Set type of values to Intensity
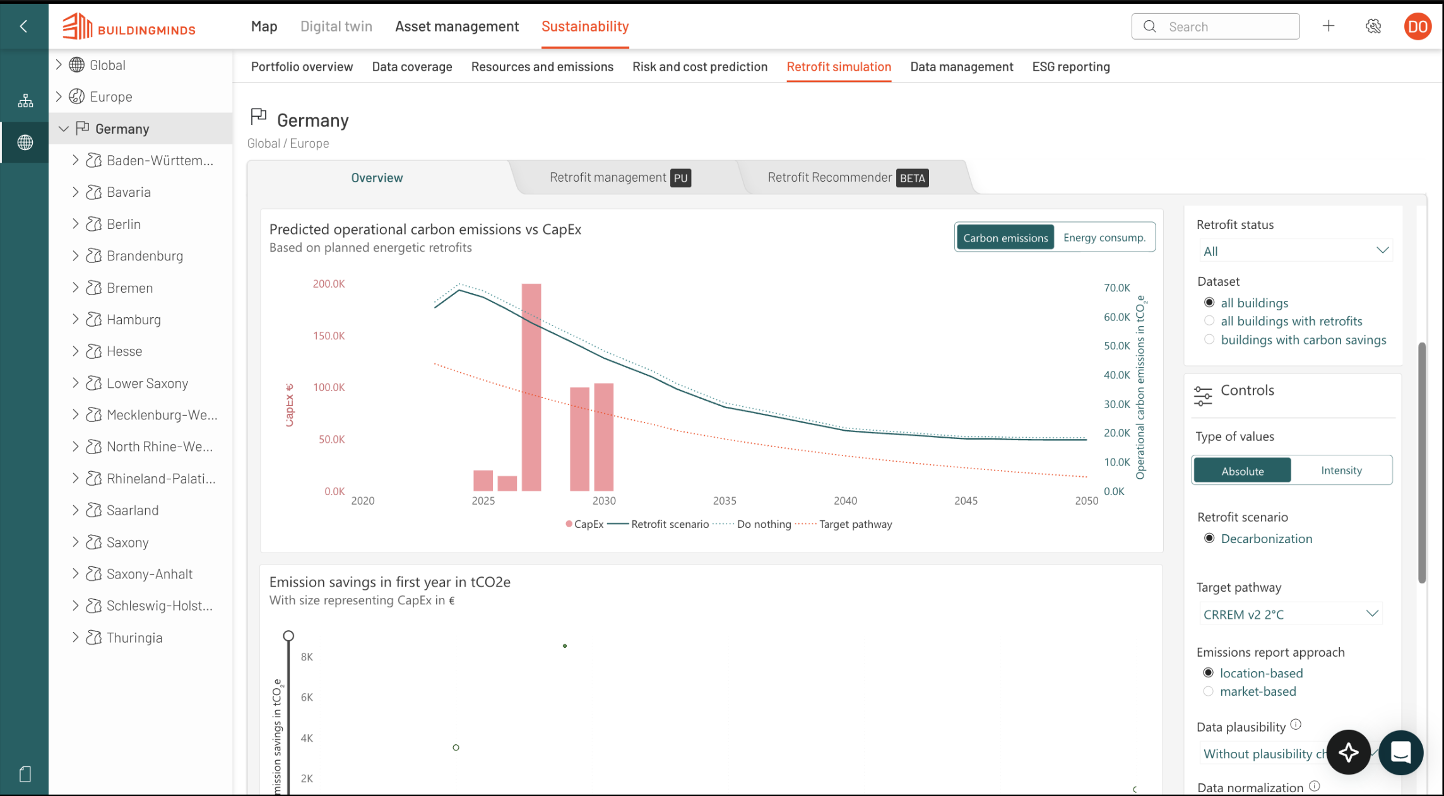 [1341, 471]
